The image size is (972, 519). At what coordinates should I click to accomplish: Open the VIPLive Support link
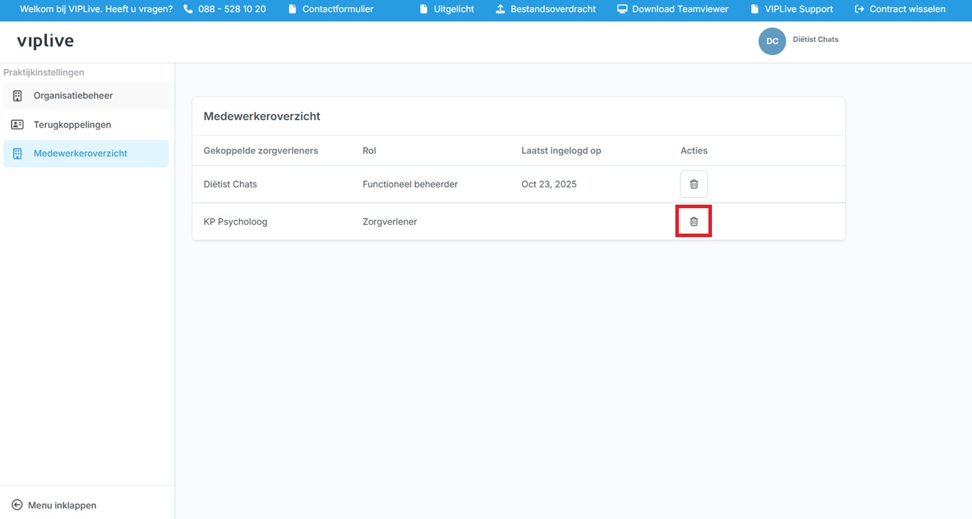pyautogui.click(x=792, y=9)
